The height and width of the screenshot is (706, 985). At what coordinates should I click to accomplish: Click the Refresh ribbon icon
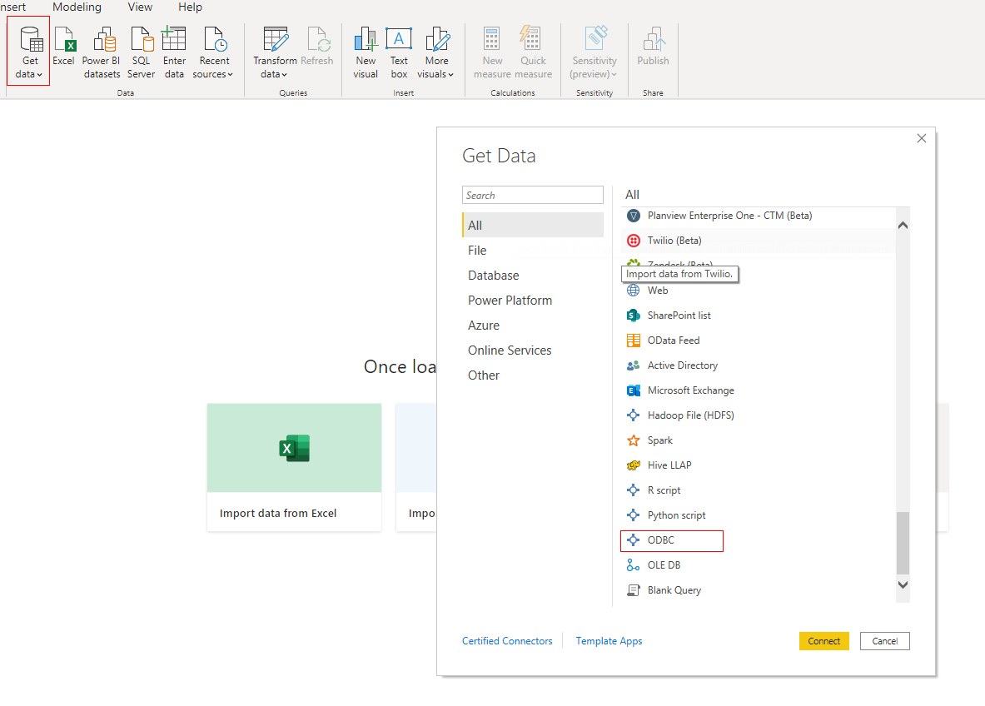[317, 47]
